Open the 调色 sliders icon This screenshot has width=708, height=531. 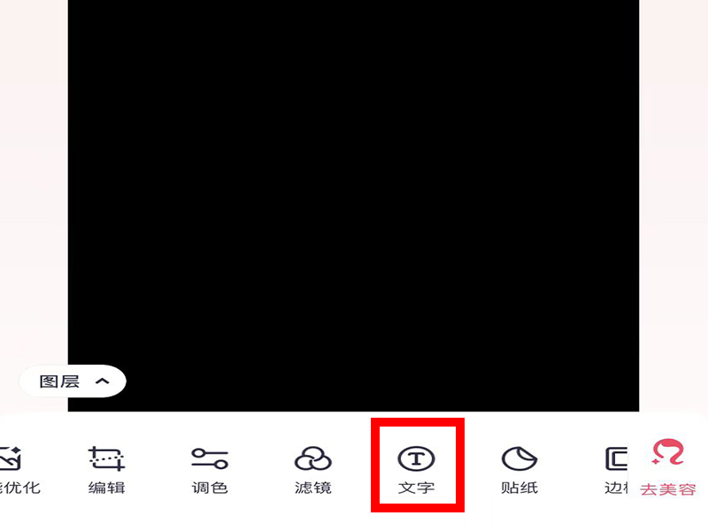[210, 458]
